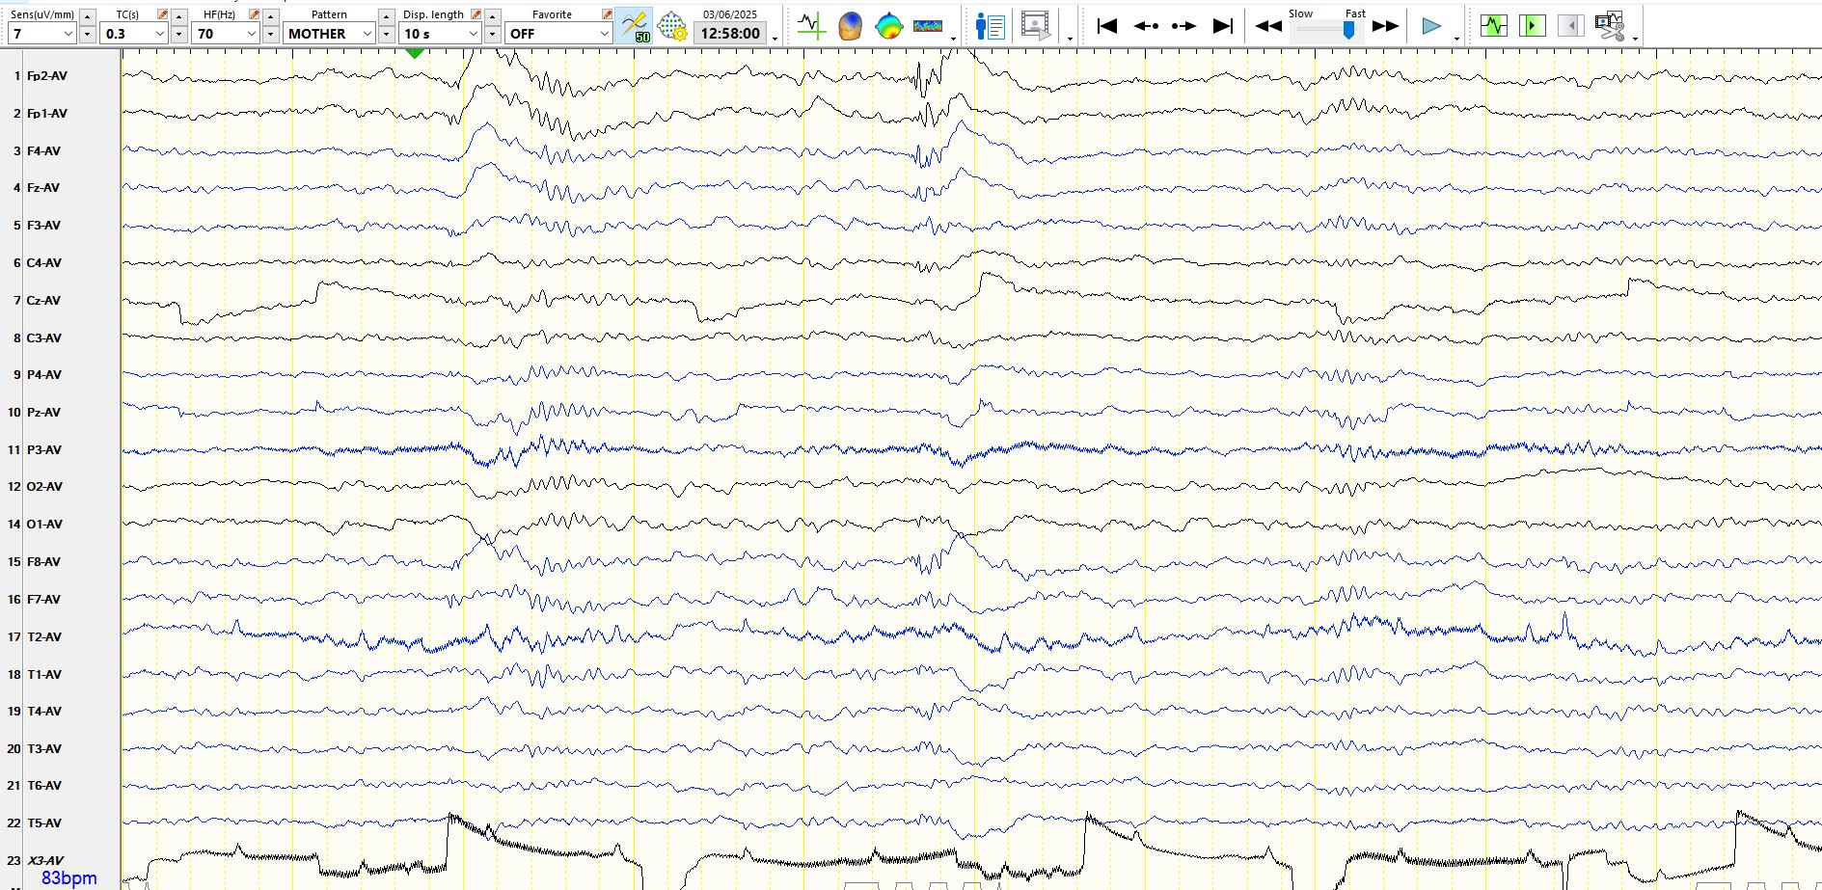Image resolution: width=1822 pixels, height=890 pixels.
Task: Open the video clip scissors tool
Action: click(1610, 26)
